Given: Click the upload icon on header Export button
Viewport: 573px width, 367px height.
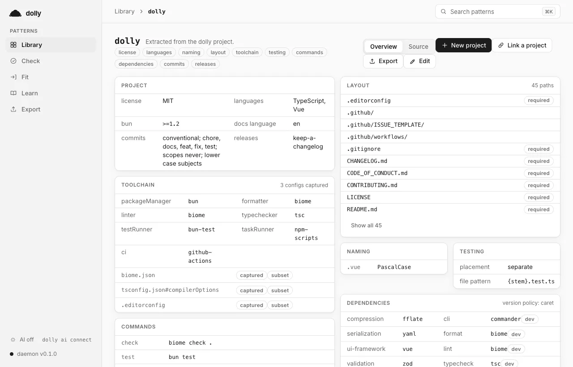Looking at the screenshot, I should [372, 61].
